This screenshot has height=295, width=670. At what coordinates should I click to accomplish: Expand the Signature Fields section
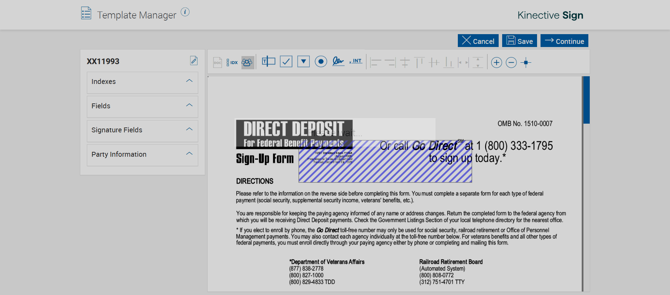142,131
